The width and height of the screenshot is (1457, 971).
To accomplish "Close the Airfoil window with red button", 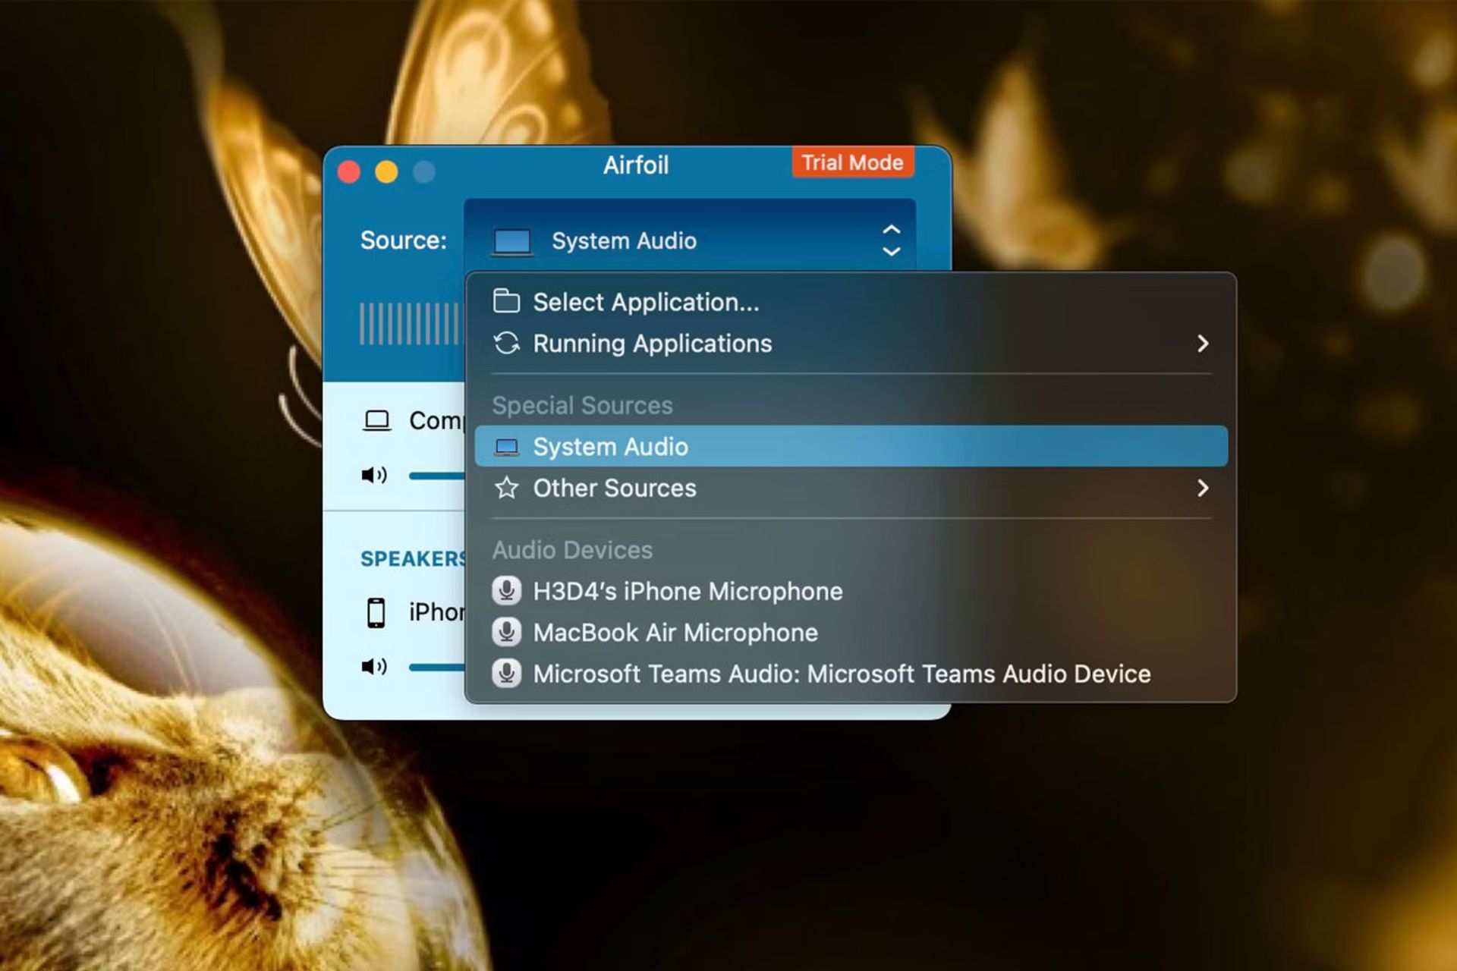I will tap(349, 172).
